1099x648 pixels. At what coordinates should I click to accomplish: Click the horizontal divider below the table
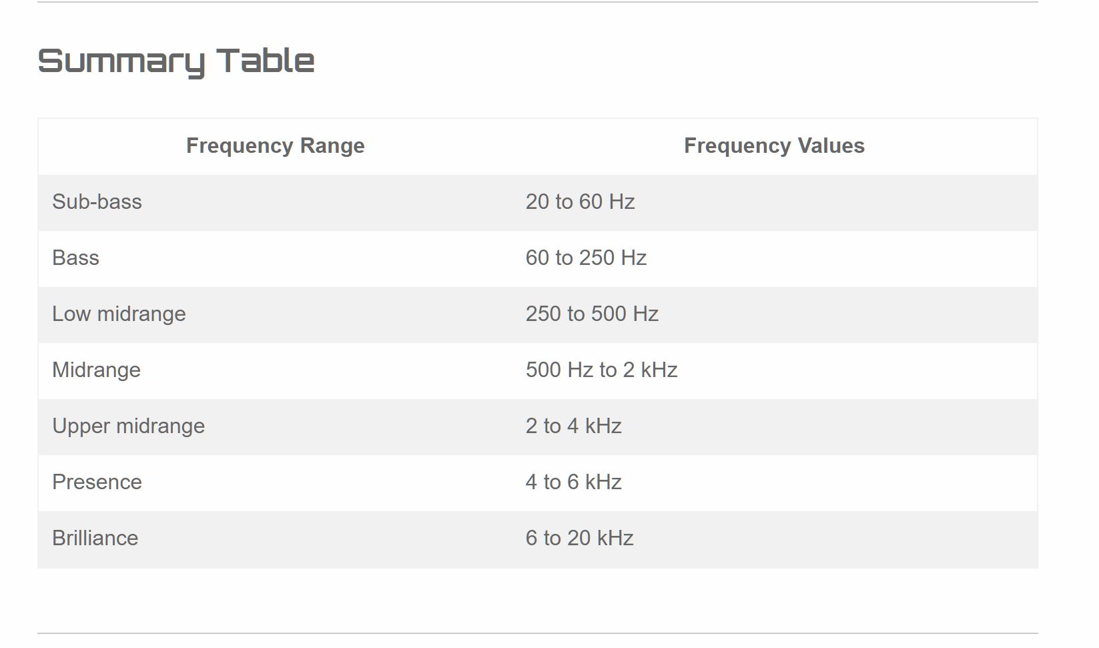tap(538, 633)
